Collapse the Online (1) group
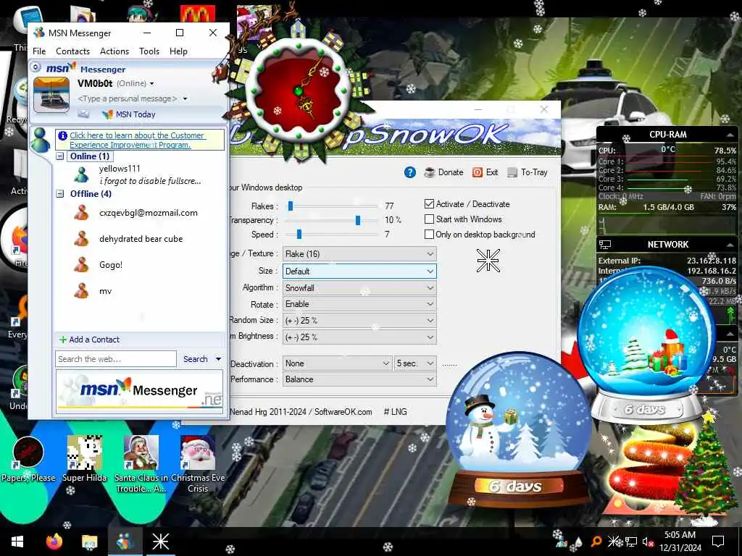The image size is (742, 556). tap(60, 156)
